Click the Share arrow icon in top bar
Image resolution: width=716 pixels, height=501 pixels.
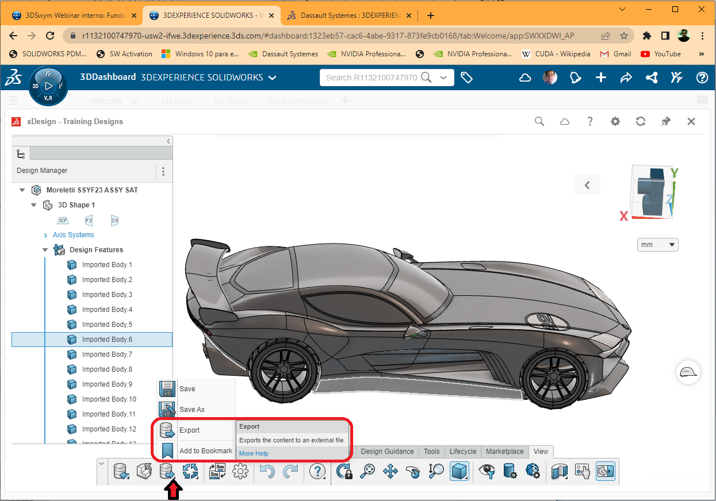pos(626,78)
